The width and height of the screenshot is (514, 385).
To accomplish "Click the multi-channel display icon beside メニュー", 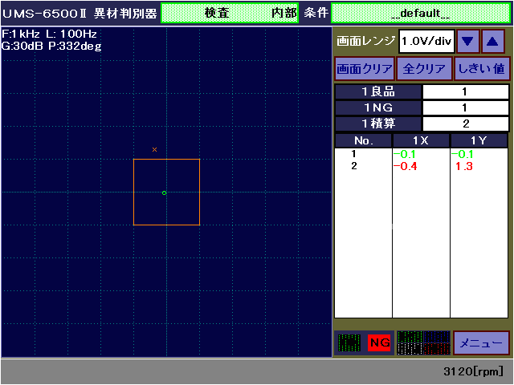I will coord(423,342).
